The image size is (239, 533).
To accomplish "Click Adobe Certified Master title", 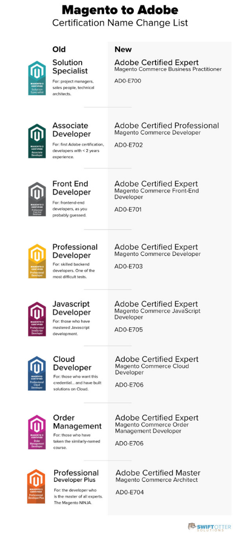I will point(158,473).
